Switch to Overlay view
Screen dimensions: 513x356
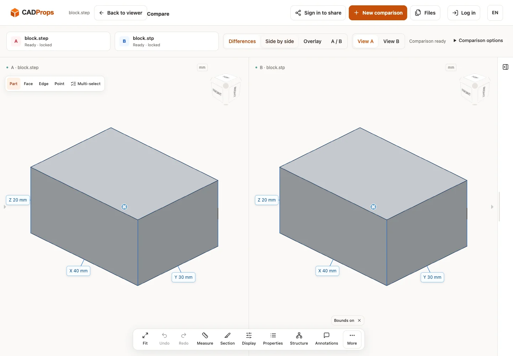click(x=312, y=41)
